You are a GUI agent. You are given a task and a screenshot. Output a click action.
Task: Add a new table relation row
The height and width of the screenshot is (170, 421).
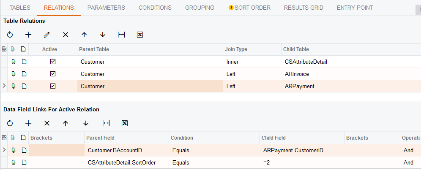[28, 35]
